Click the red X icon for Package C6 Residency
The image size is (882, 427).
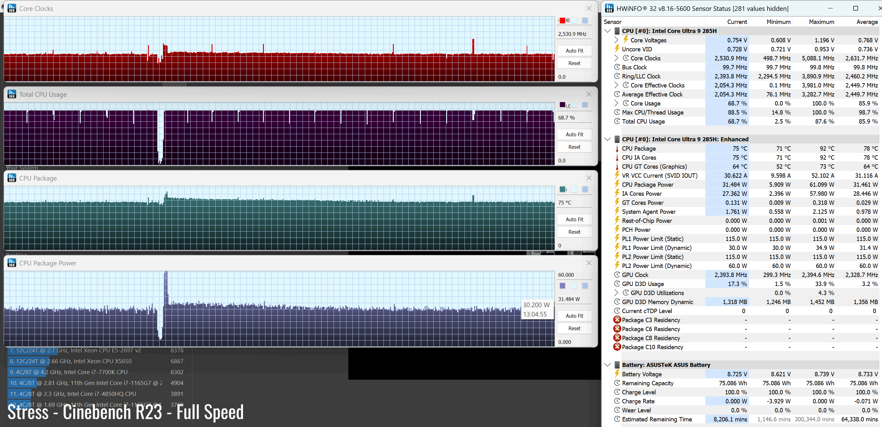(x=617, y=328)
